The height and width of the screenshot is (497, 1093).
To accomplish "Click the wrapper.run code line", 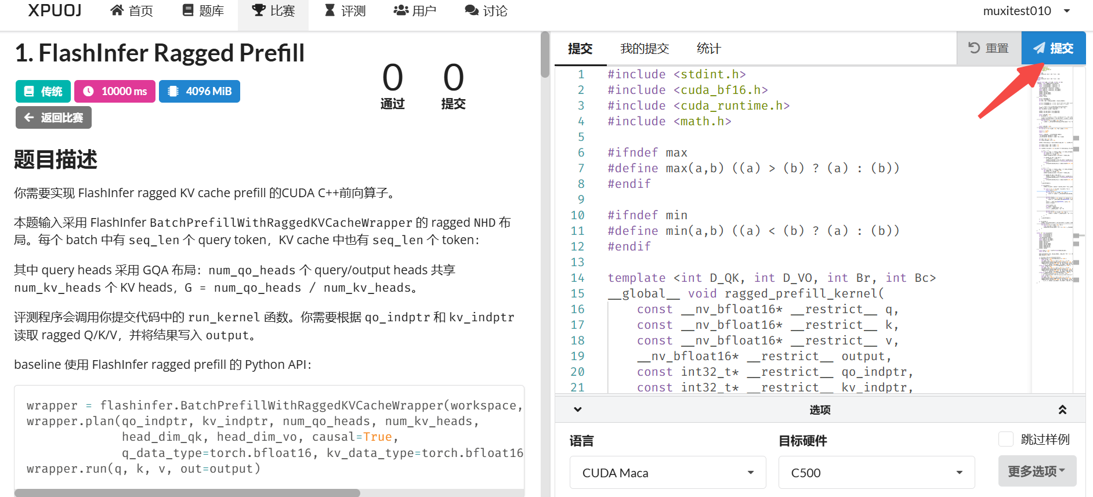I will click(x=143, y=469).
